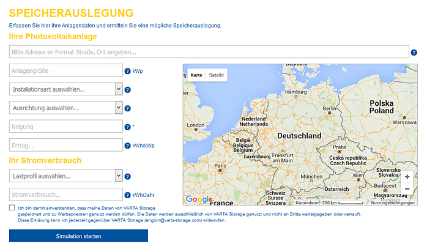The width and height of the screenshot is (427, 252).
Task: Click the kWh/kWp unit label
Action: coord(143,146)
